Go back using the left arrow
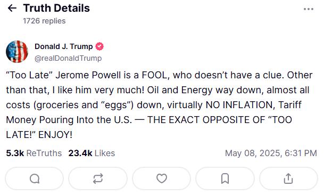 click(x=12, y=9)
